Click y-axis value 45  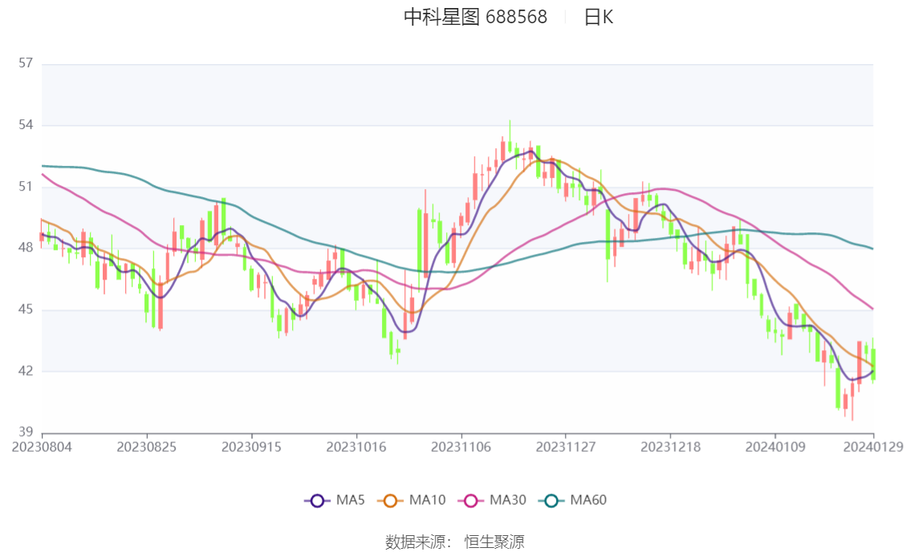tap(26, 308)
